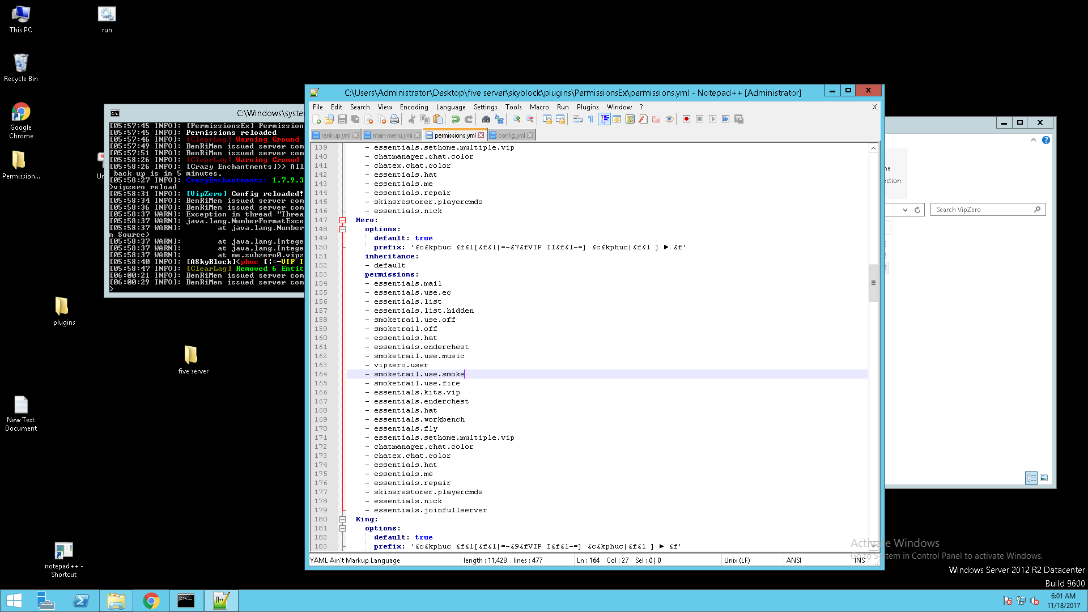Screen dimensions: 1088x612
Task: Switch to the config.yml tab
Action: click(511, 135)
